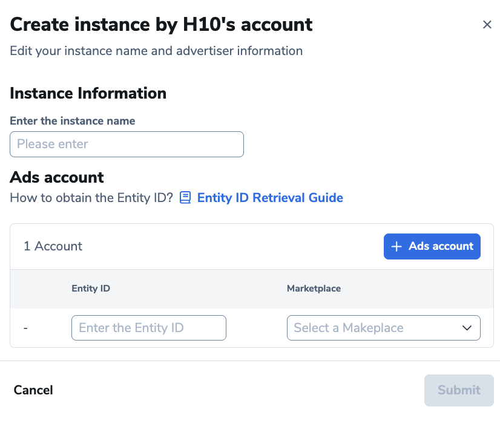Screen dimensions: 500x421
Task: Submit the instance creation form
Action: [x=458, y=390]
